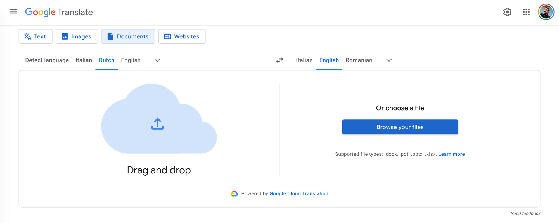This screenshot has width=559, height=223.
Task: Switch to Images translation mode
Action: [77, 36]
